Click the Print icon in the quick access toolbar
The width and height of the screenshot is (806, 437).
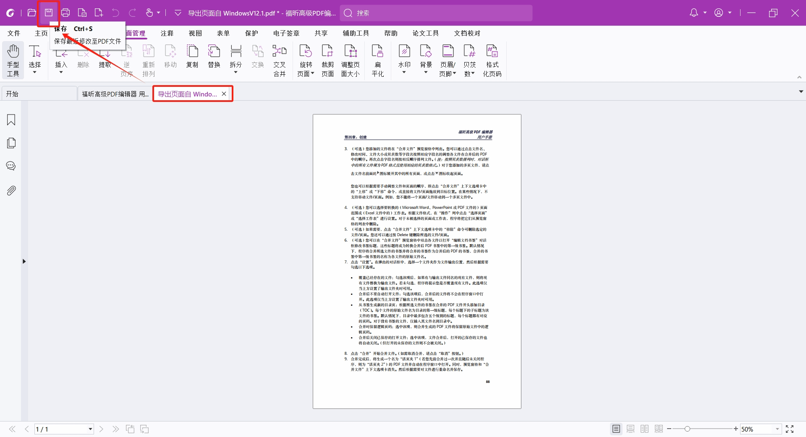[x=65, y=13]
